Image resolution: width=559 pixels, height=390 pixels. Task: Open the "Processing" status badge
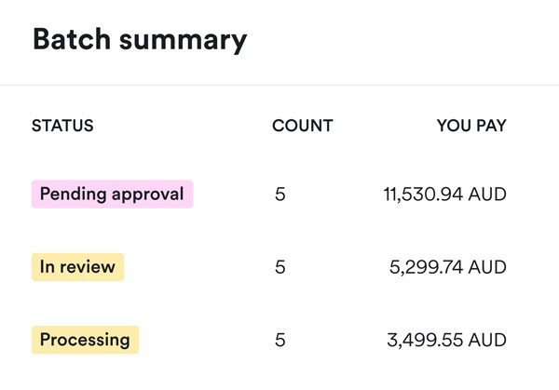(85, 340)
